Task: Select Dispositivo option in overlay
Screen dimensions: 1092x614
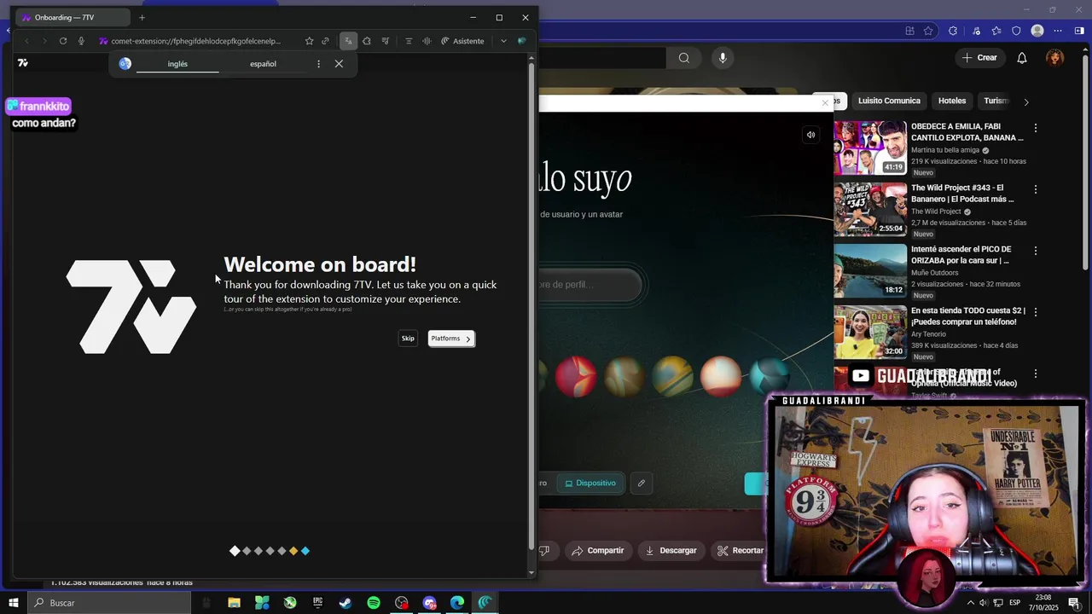Action: pos(590,484)
